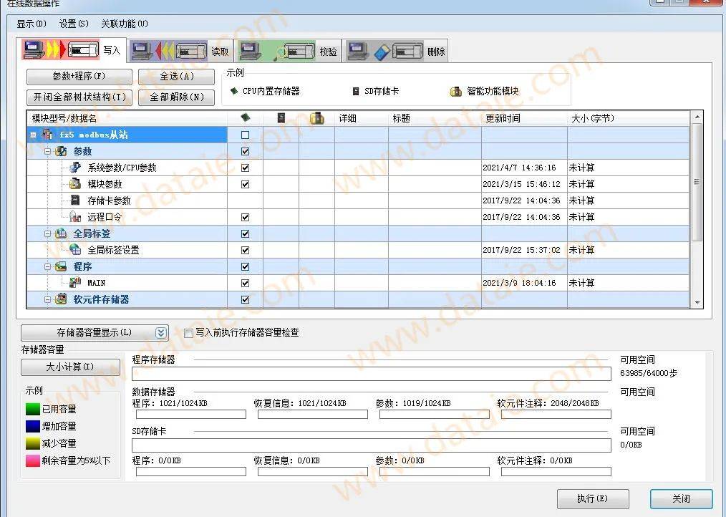726x517 pixels.
Task: Uncheck the 远程口令 checkbox
Action: click(x=246, y=217)
